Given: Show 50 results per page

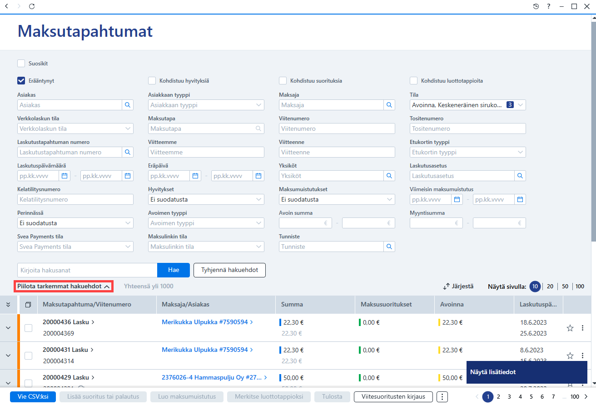Looking at the screenshot, I should point(565,286).
